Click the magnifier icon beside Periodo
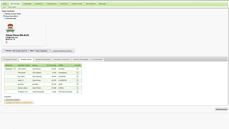 4,51
